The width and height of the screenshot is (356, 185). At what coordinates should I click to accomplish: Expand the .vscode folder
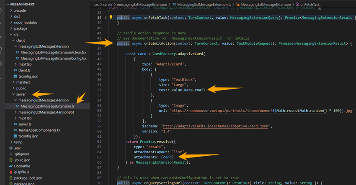(11, 10)
